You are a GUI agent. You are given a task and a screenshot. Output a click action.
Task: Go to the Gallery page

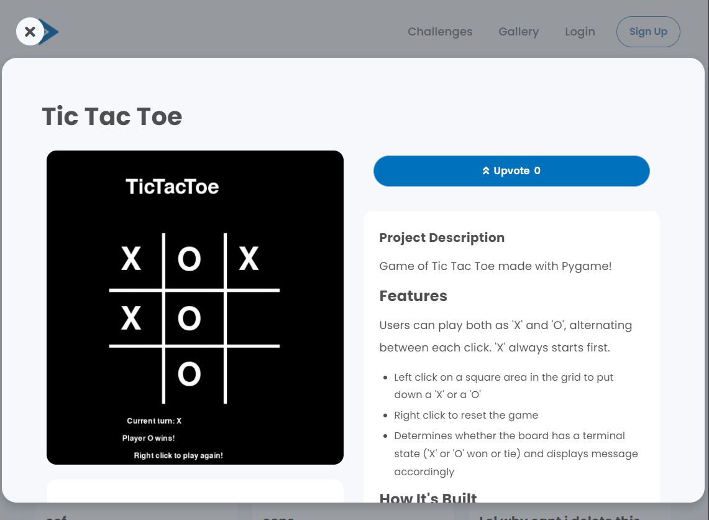click(519, 32)
